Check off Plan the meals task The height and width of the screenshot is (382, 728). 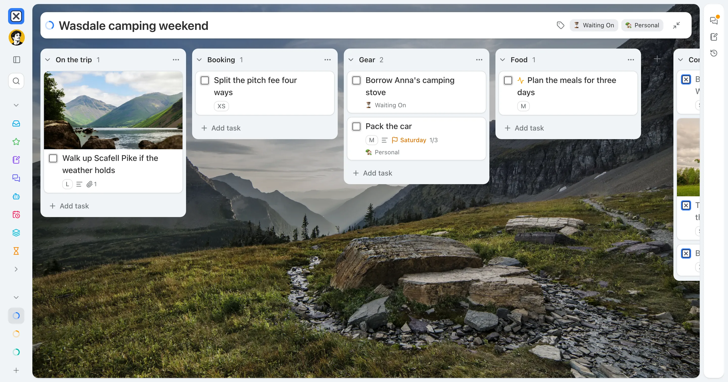pyautogui.click(x=508, y=80)
